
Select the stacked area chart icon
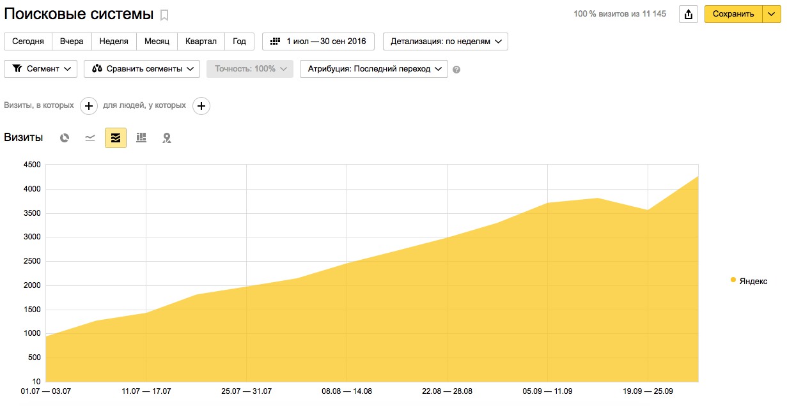116,138
